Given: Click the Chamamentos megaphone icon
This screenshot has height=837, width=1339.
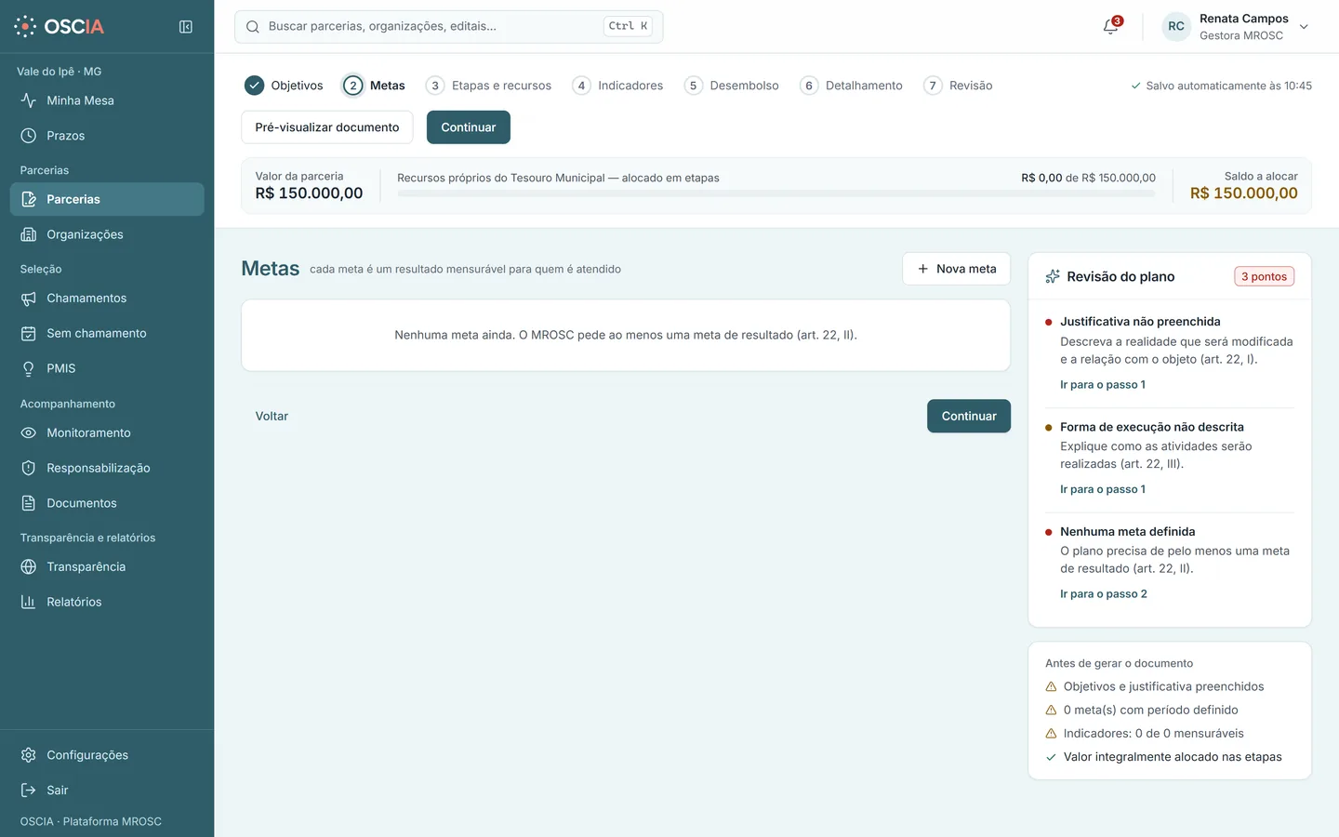Looking at the screenshot, I should (29, 299).
